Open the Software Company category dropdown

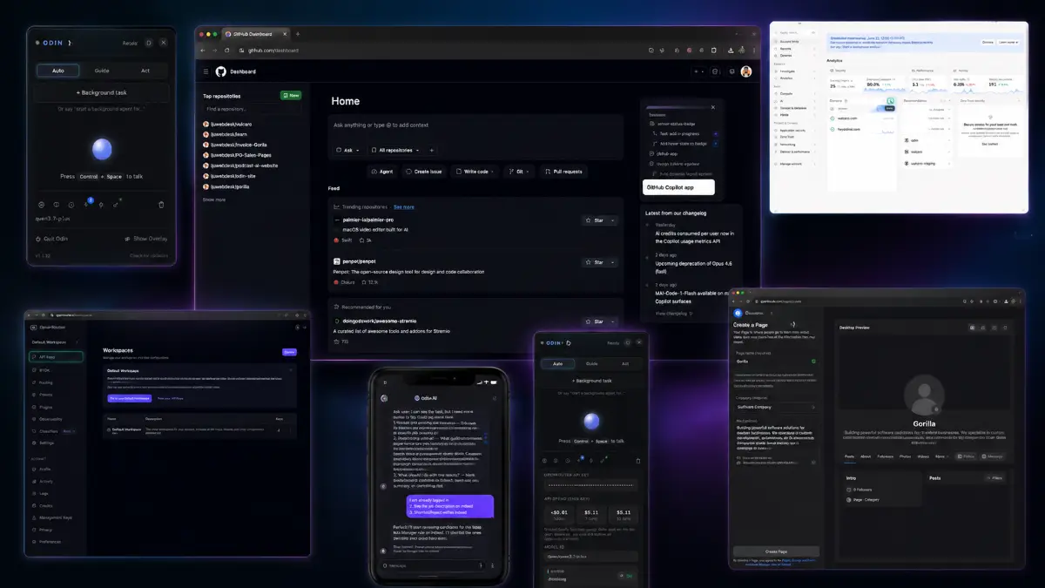pyautogui.click(x=775, y=406)
